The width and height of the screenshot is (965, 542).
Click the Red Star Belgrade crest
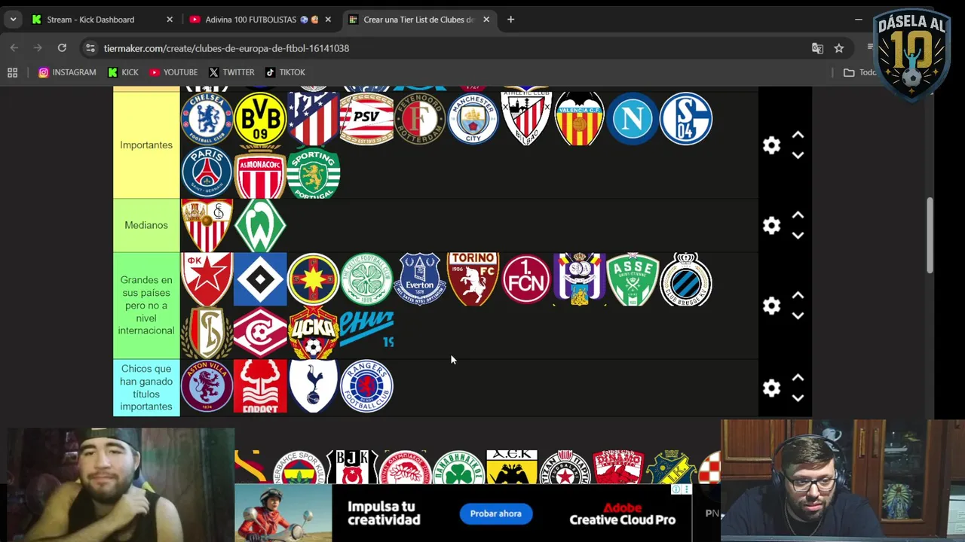tap(207, 279)
